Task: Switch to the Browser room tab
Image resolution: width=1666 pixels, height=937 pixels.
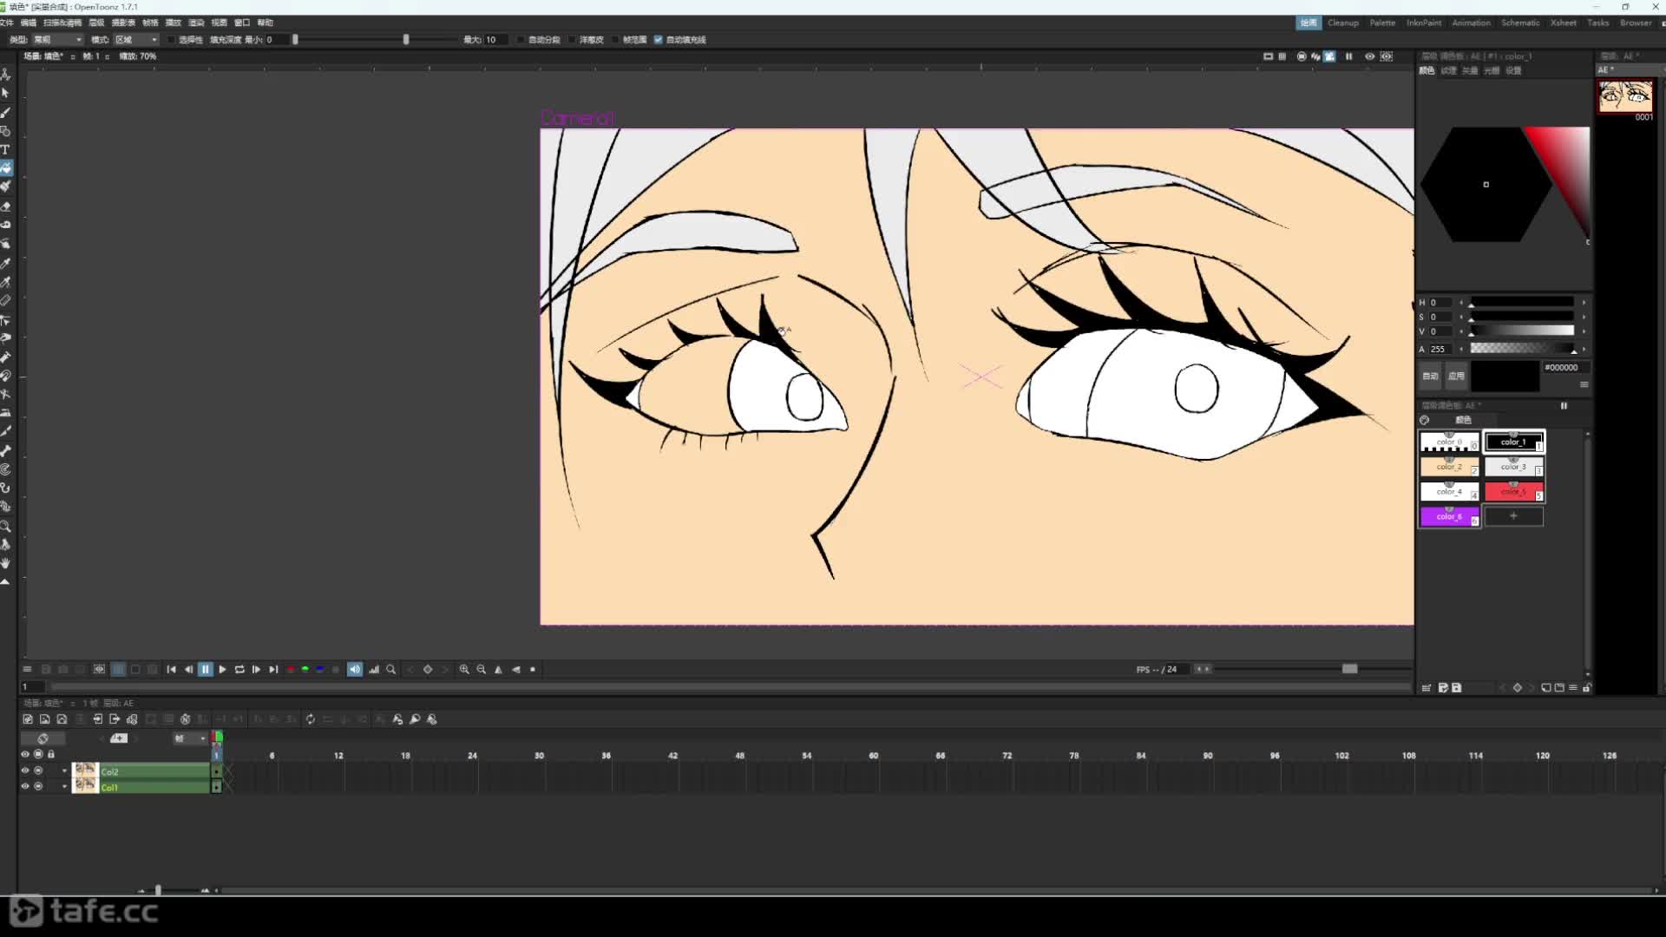Action: point(1636,23)
